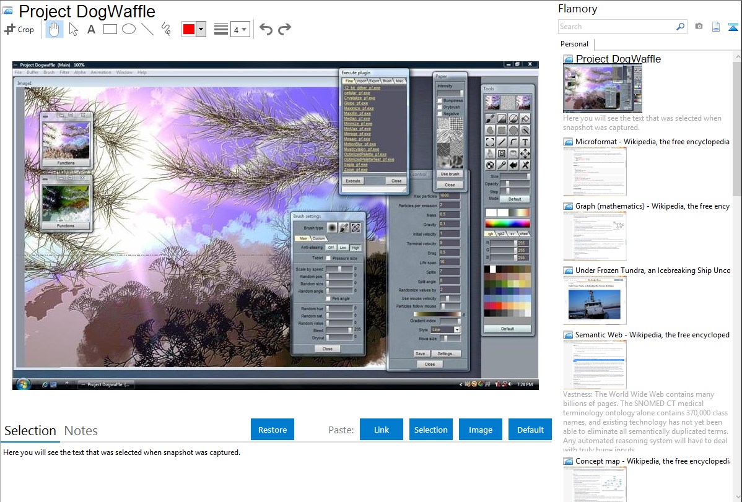This screenshot has width=742, height=502.
Task: Capture a snapshot with the camera icon
Action: pos(699,27)
